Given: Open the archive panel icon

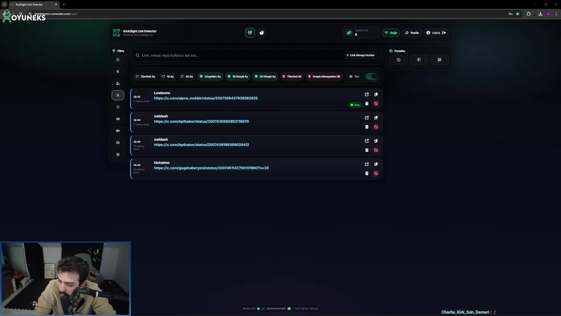Looking at the screenshot, I should point(439,60).
